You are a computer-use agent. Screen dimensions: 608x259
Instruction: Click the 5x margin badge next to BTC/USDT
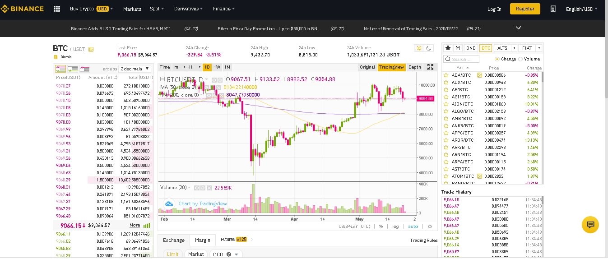pos(91,49)
